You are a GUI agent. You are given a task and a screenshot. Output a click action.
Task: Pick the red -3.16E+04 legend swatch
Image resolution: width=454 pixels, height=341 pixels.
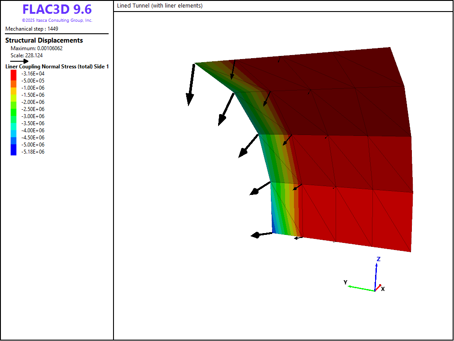tap(13, 74)
